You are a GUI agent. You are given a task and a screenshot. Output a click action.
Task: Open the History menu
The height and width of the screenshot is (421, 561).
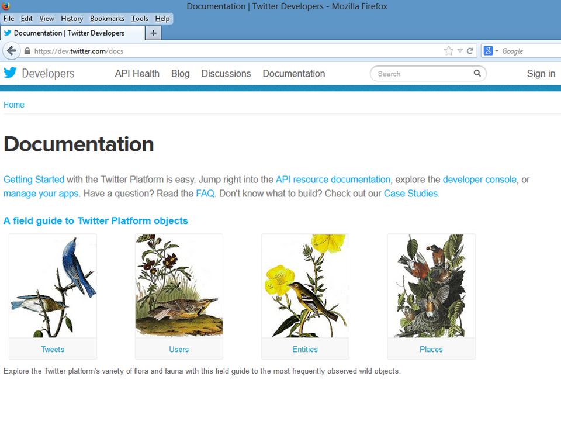pos(72,19)
